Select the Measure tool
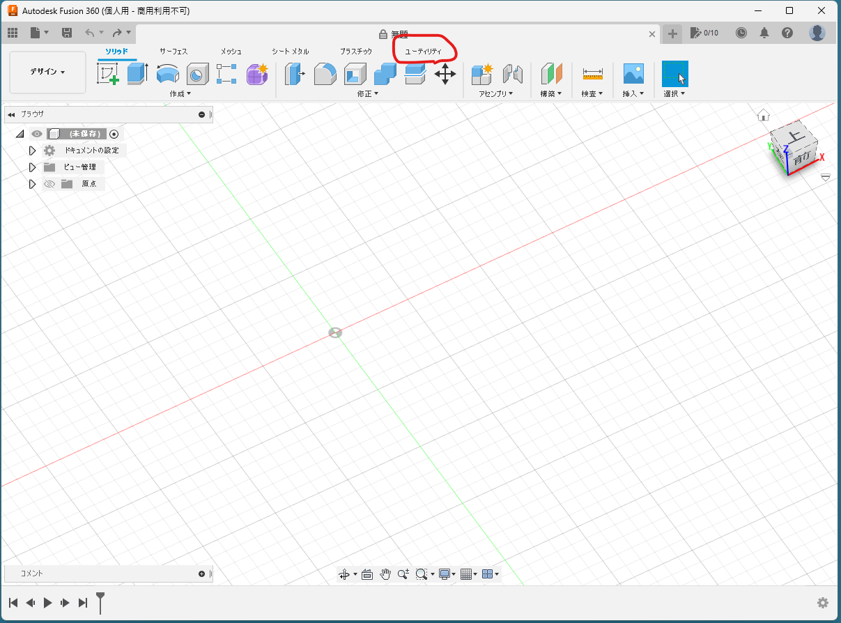 coord(592,73)
